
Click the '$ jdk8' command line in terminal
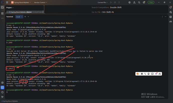point(9,42)
